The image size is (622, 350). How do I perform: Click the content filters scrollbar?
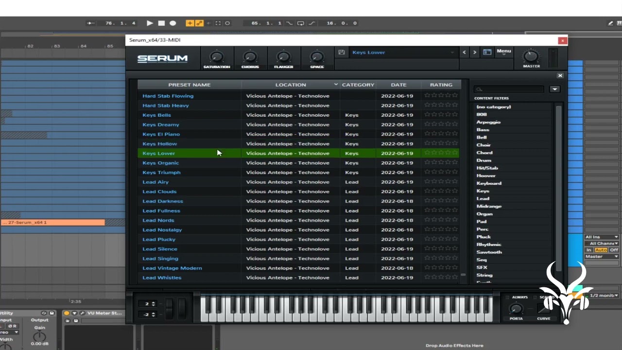point(558,188)
